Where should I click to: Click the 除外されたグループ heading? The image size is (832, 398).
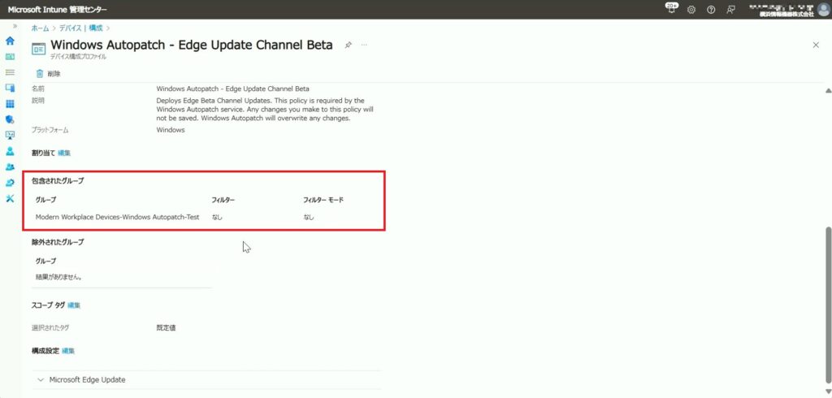click(x=58, y=242)
